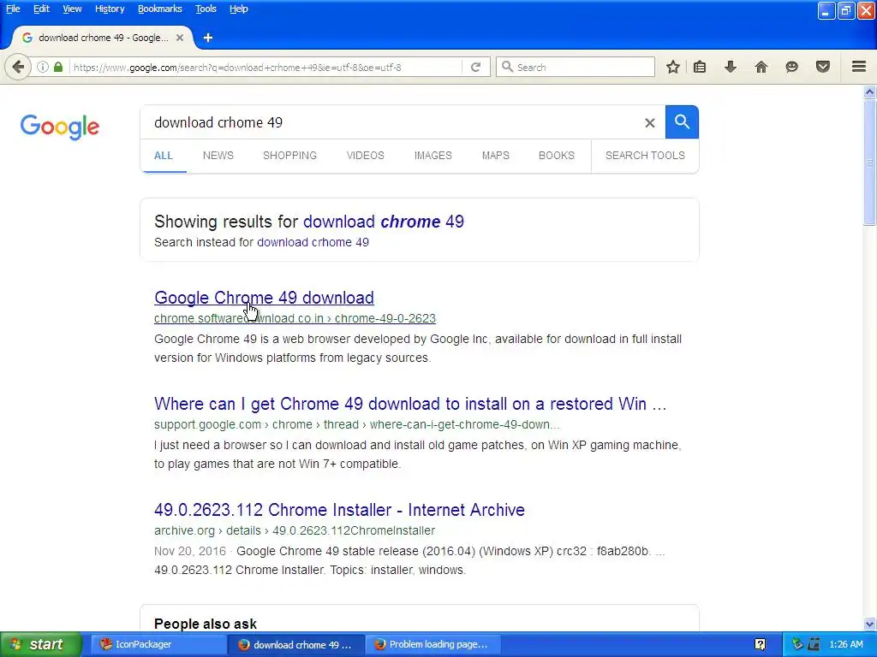Open the History menu
The image size is (877, 657).
point(110,9)
